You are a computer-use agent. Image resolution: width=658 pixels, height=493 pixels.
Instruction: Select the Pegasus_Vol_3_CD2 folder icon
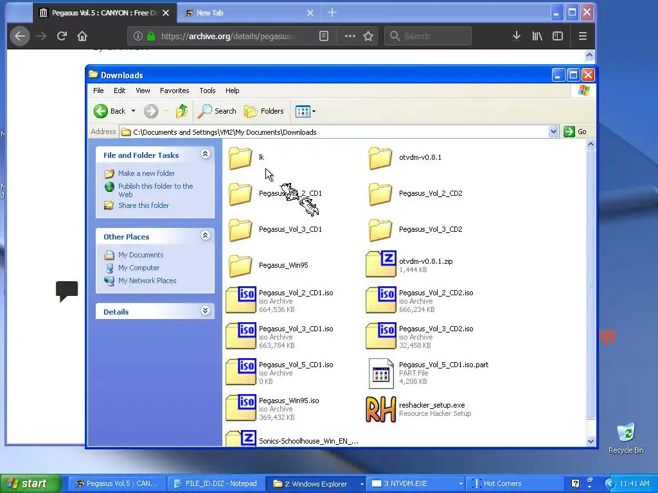(380, 230)
